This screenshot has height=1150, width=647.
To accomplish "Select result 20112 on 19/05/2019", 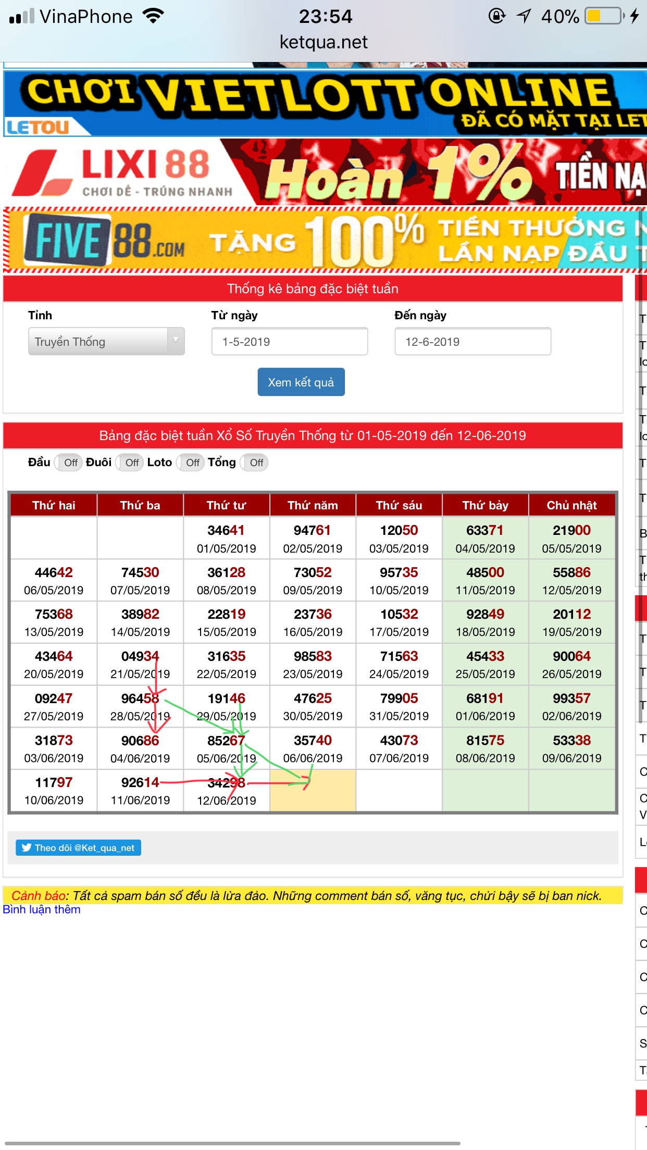I will click(x=572, y=622).
